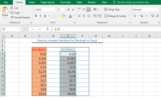Switch to the View tab
The height and width of the screenshot is (99, 161).
pos(104,2)
